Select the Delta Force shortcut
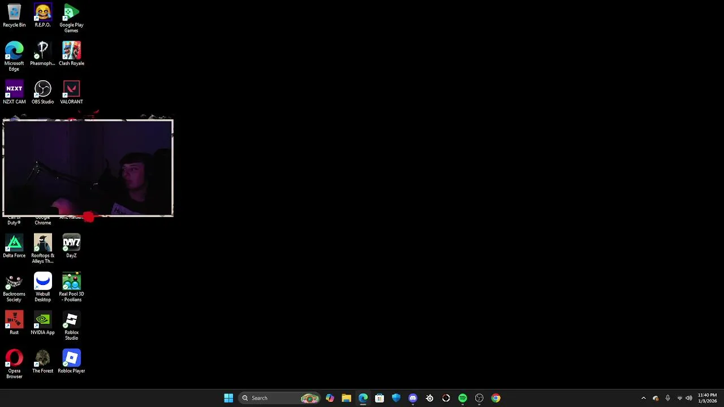Viewport: 724px width, 407px height. coord(14,246)
